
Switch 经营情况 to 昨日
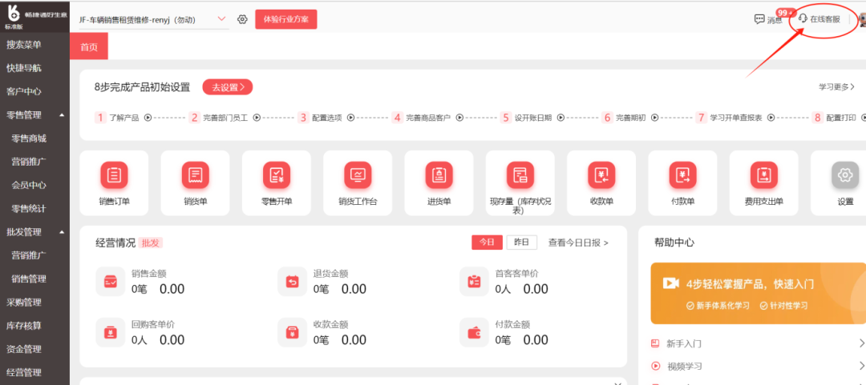521,243
